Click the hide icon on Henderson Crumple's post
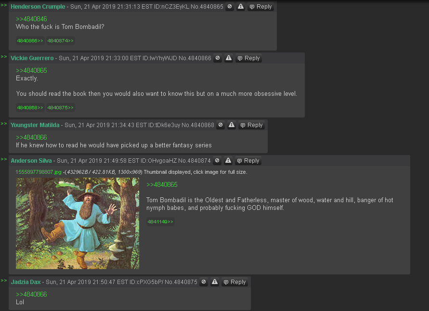The width and height of the screenshot is (429, 311). click(x=230, y=7)
